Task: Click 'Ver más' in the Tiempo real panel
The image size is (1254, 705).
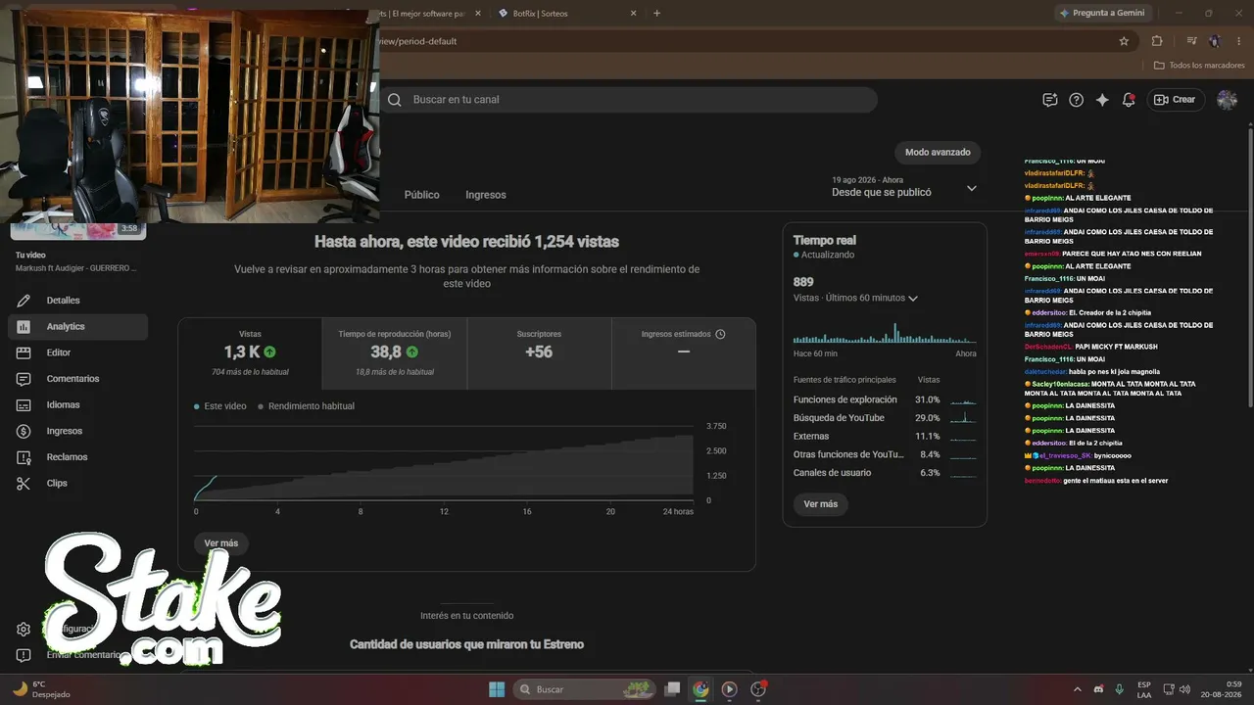Action: 821,504
